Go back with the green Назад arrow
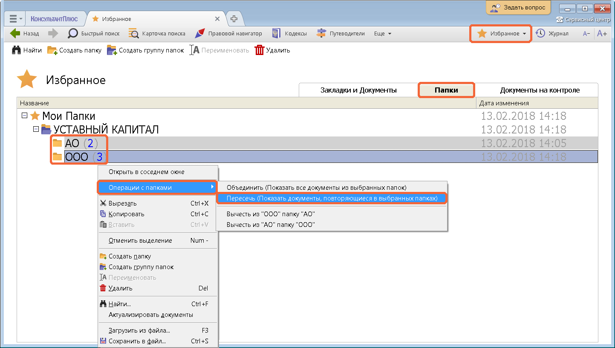The width and height of the screenshot is (615, 348). point(24,33)
